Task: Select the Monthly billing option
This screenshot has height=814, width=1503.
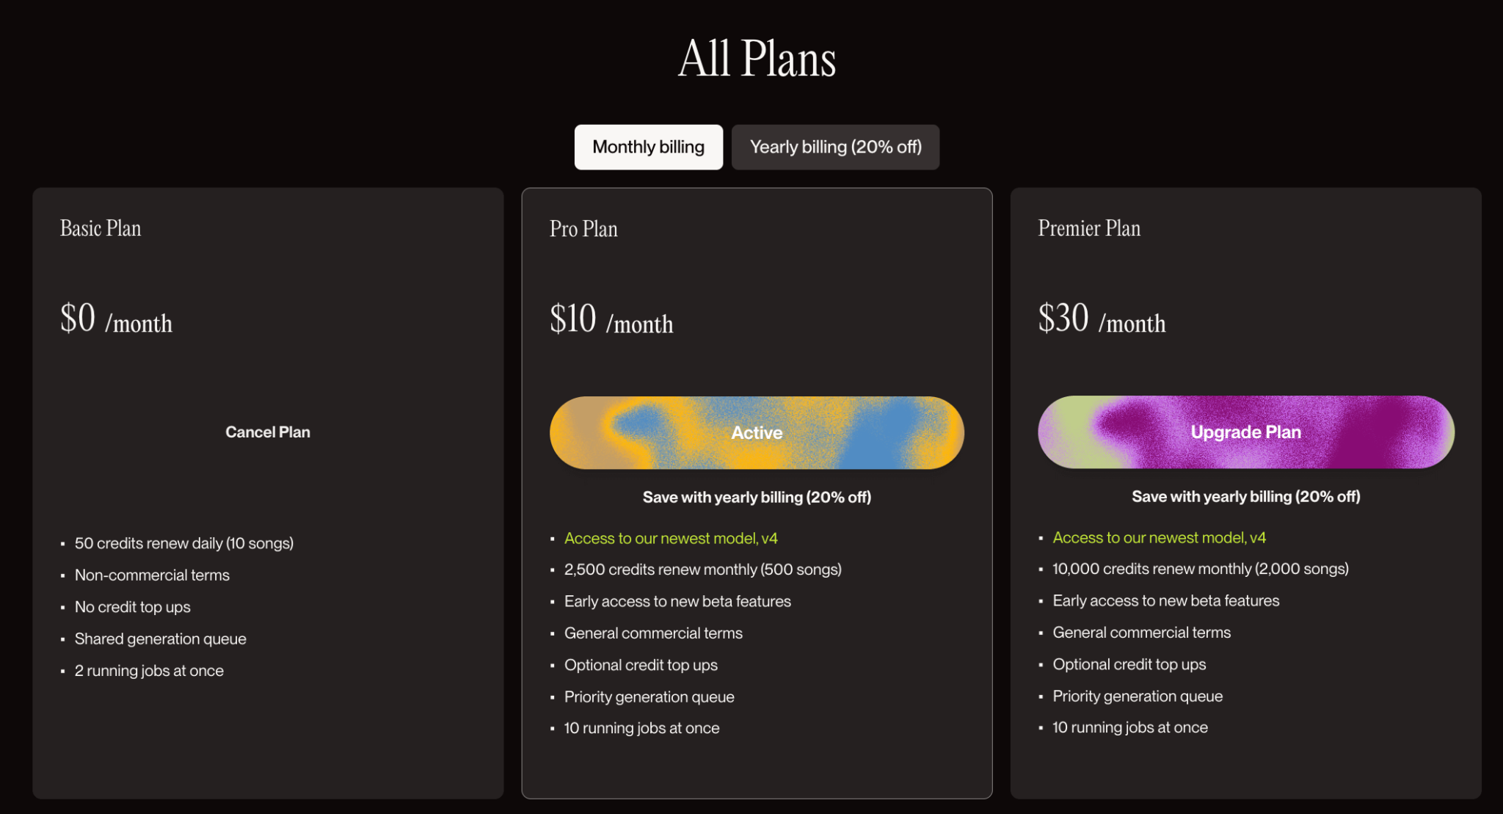Action: pyautogui.click(x=648, y=147)
